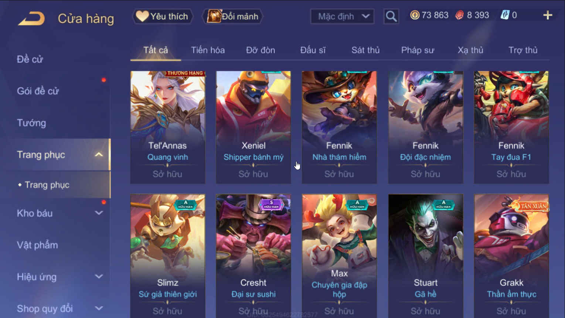
Task: Open the Mặc định sort dropdown
Action: click(x=342, y=16)
